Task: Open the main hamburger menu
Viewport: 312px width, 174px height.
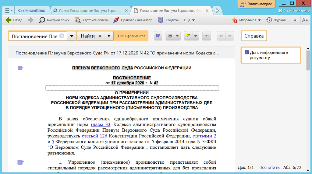Action: tap(8, 11)
